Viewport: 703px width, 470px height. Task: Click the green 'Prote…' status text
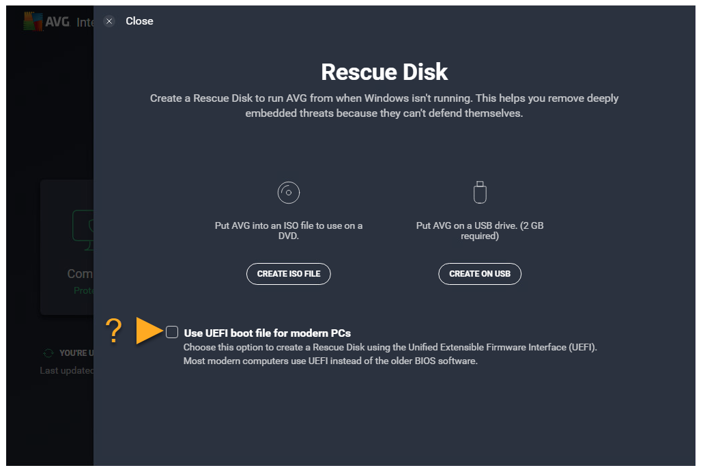coord(83,290)
